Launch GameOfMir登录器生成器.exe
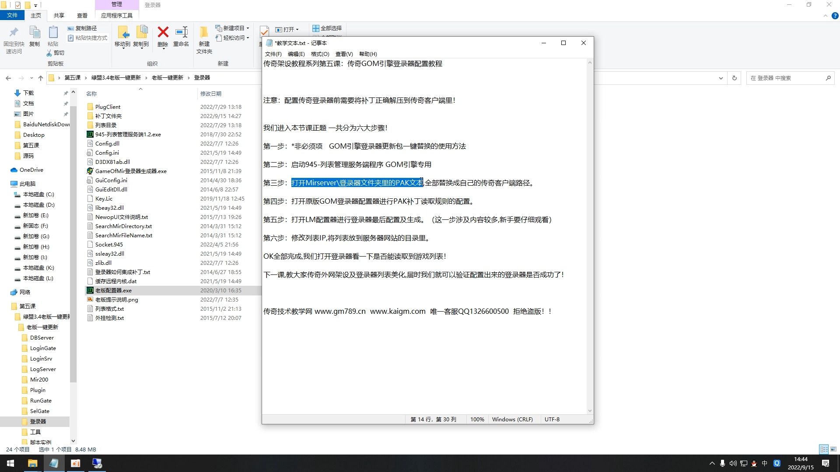The width and height of the screenshot is (840, 472). pyautogui.click(x=131, y=171)
